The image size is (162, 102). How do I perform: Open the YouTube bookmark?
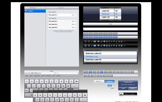(x=43, y=76)
